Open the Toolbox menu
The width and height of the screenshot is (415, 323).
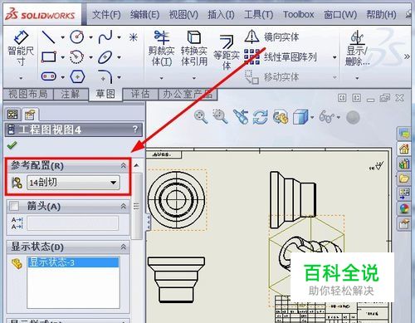click(x=298, y=14)
